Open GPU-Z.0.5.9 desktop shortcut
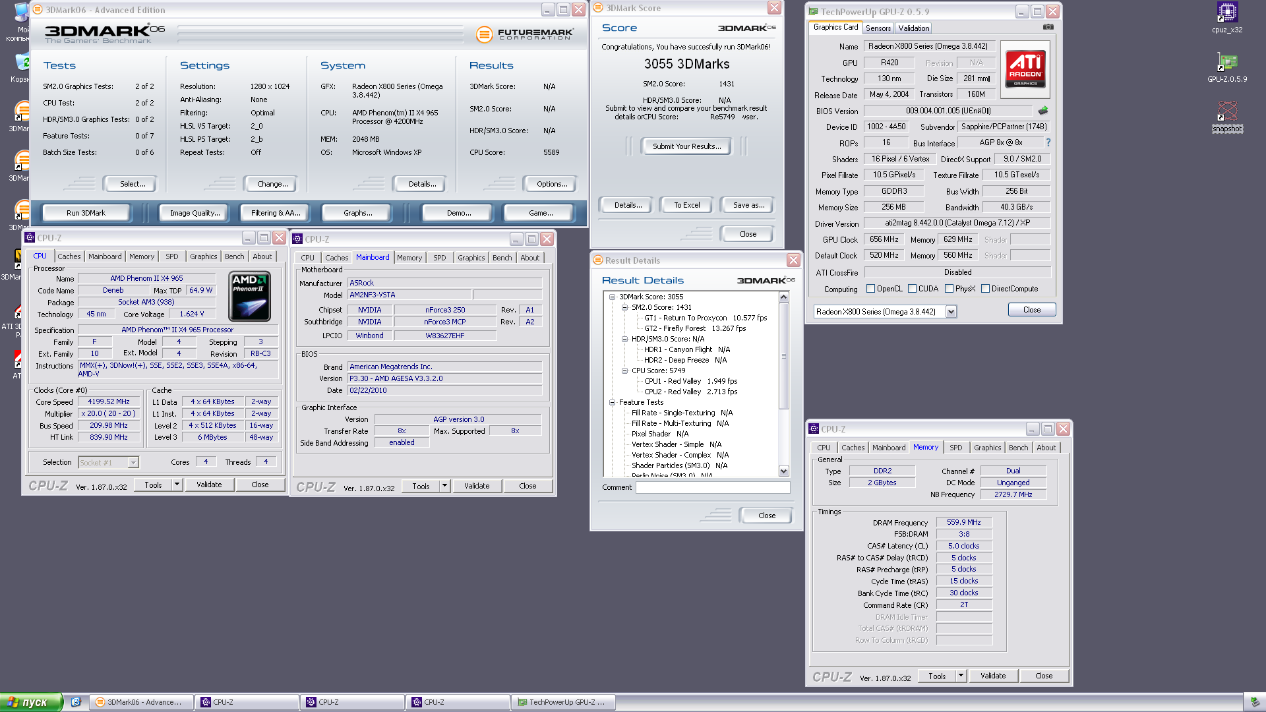 click(x=1227, y=68)
